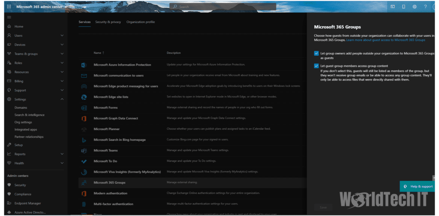Open the app launcher waffle icon

point(9,7)
